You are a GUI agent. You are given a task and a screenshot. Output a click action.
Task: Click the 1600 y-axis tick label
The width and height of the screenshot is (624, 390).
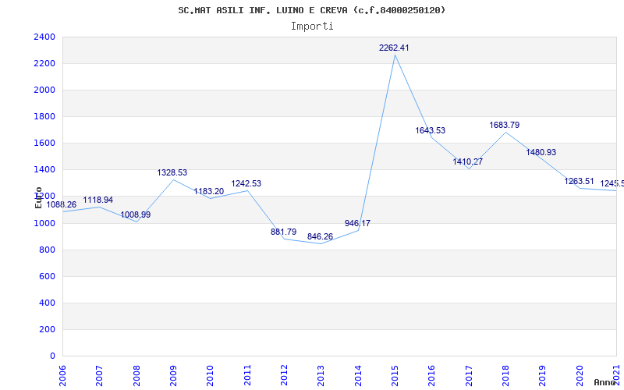click(44, 144)
